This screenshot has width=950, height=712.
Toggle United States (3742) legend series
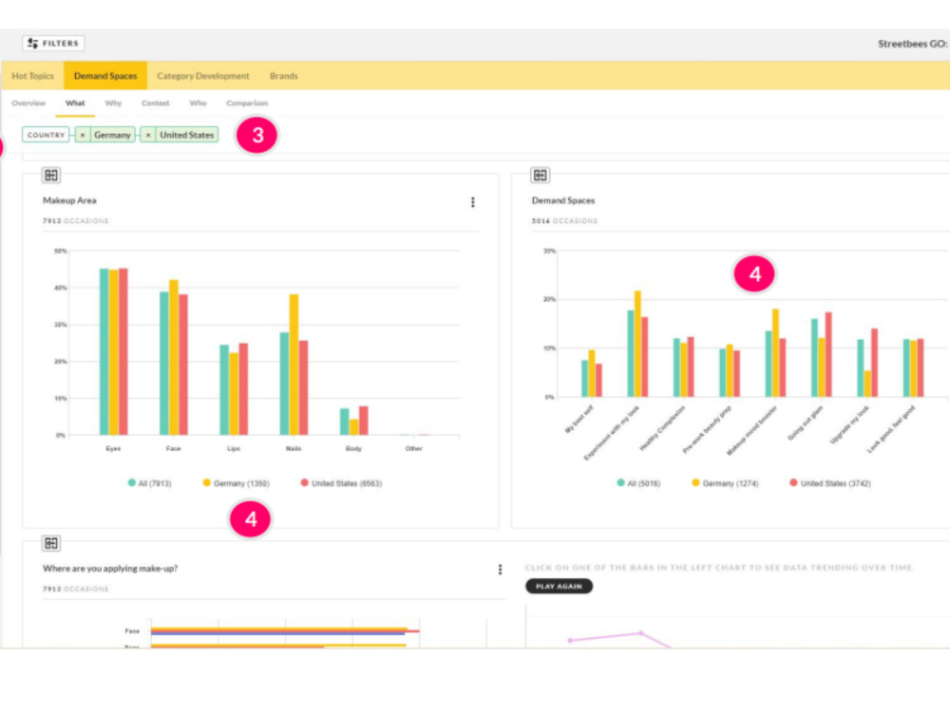pos(830,483)
